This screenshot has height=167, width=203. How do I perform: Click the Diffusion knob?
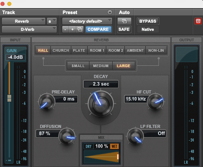click(x=67, y=136)
